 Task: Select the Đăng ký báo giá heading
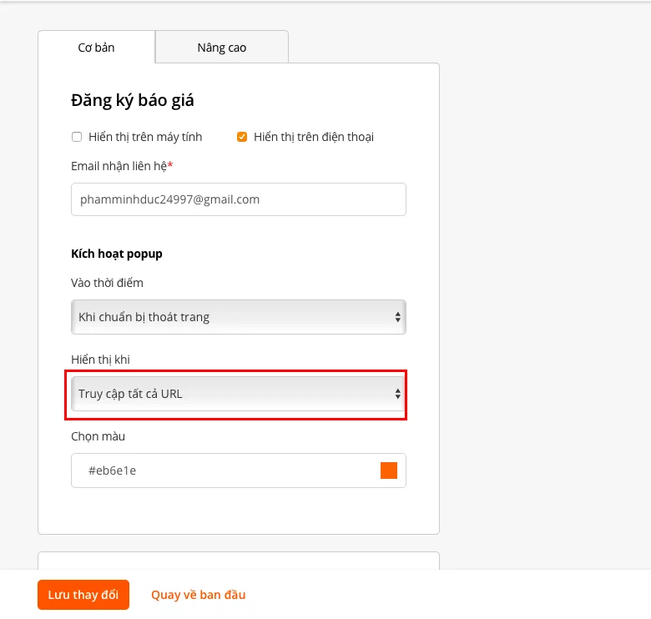[133, 100]
